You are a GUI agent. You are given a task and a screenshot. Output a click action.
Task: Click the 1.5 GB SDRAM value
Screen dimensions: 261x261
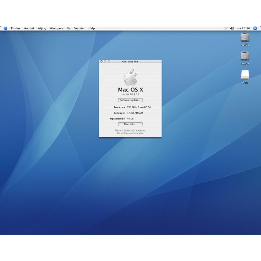[135, 113]
